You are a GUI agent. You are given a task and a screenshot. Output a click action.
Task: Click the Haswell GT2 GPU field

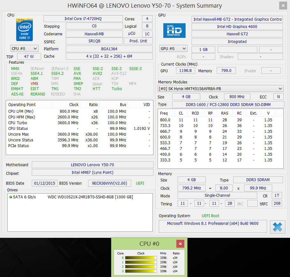[x=237, y=34]
